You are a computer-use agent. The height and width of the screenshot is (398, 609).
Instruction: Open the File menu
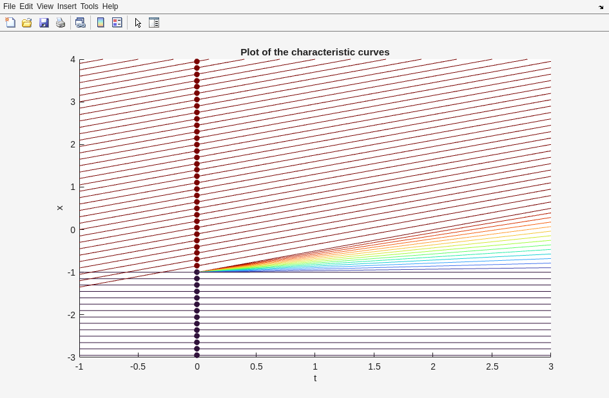click(x=9, y=6)
